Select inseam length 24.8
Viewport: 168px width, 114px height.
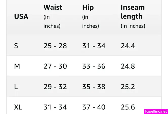(128, 66)
